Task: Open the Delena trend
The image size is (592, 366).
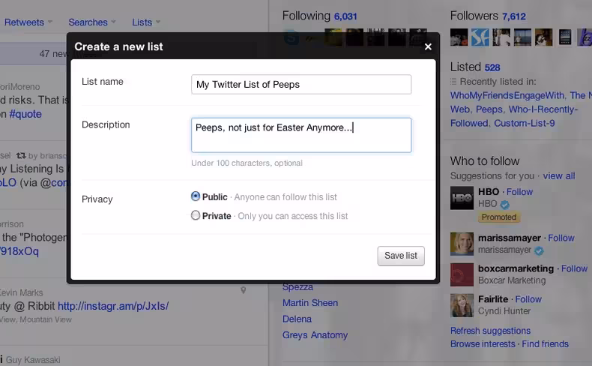Action: (297, 319)
